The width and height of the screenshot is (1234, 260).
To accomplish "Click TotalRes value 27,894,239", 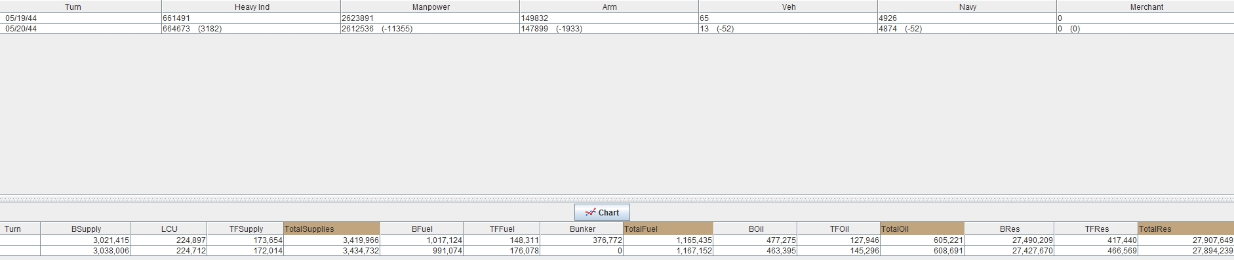I will click(1212, 251).
